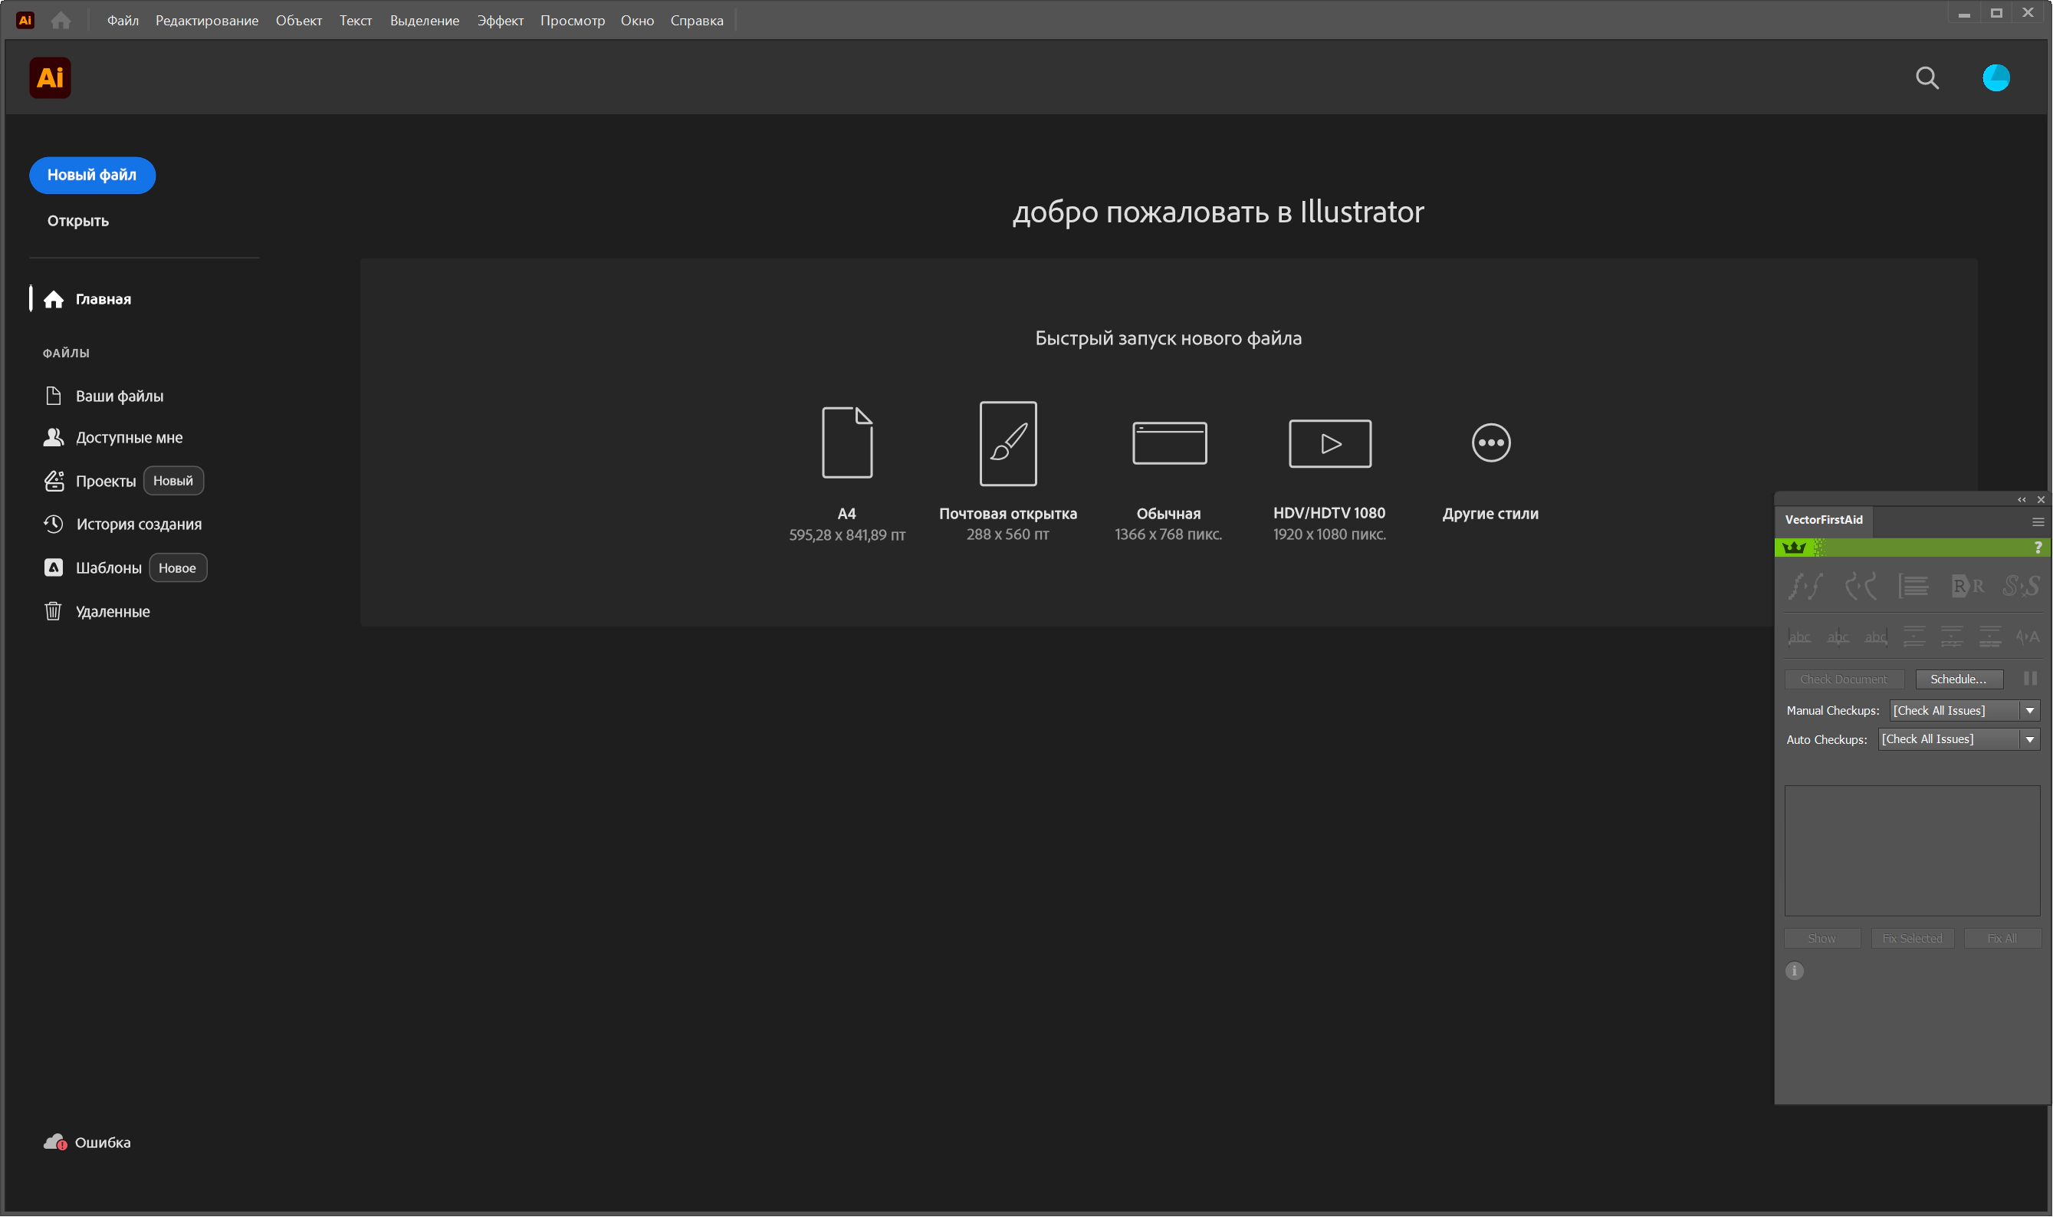
Task: Open the Окно menu
Action: pos(637,21)
